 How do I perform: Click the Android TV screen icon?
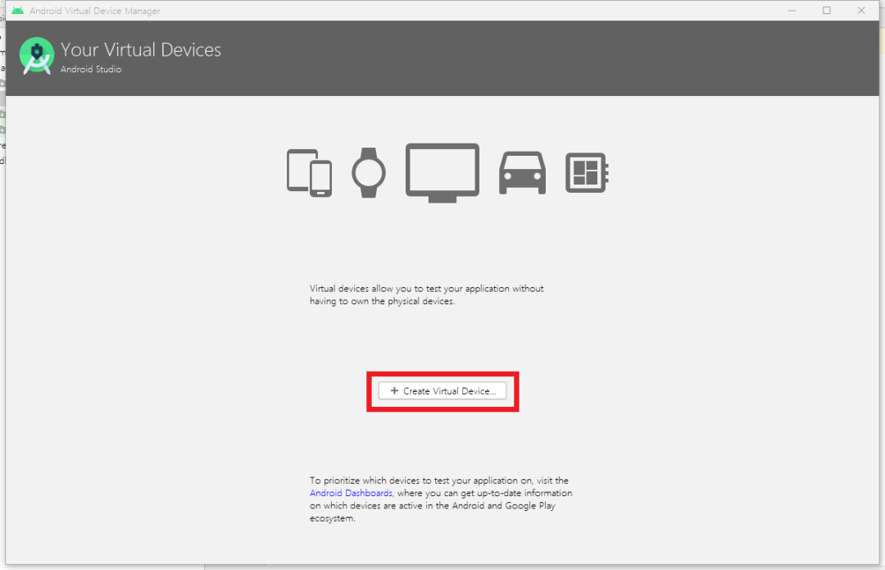[x=442, y=173]
